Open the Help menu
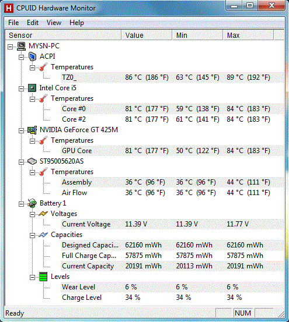The width and height of the screenshot is (289, 322). click(76, 23)
